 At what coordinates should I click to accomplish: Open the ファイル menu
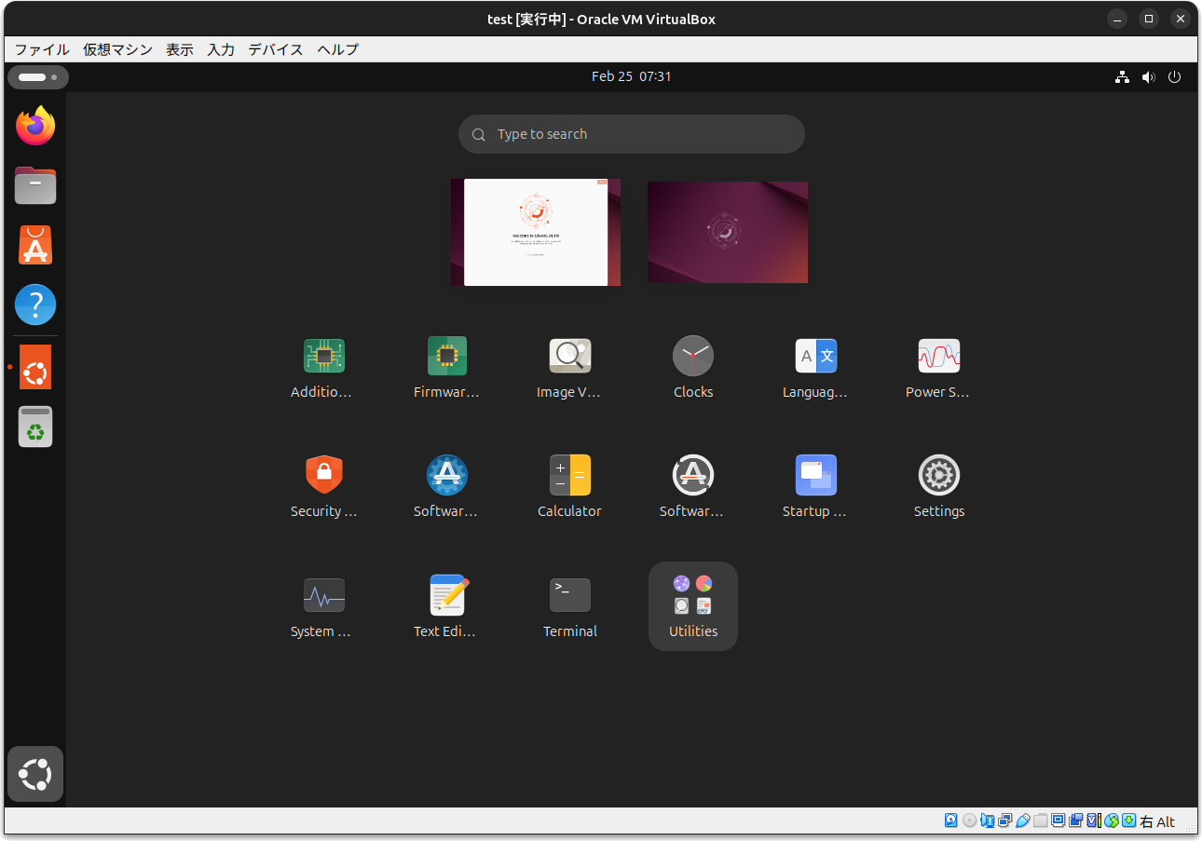42,49
